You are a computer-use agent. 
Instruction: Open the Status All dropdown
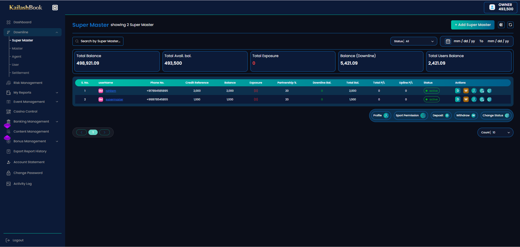(414, 41)
